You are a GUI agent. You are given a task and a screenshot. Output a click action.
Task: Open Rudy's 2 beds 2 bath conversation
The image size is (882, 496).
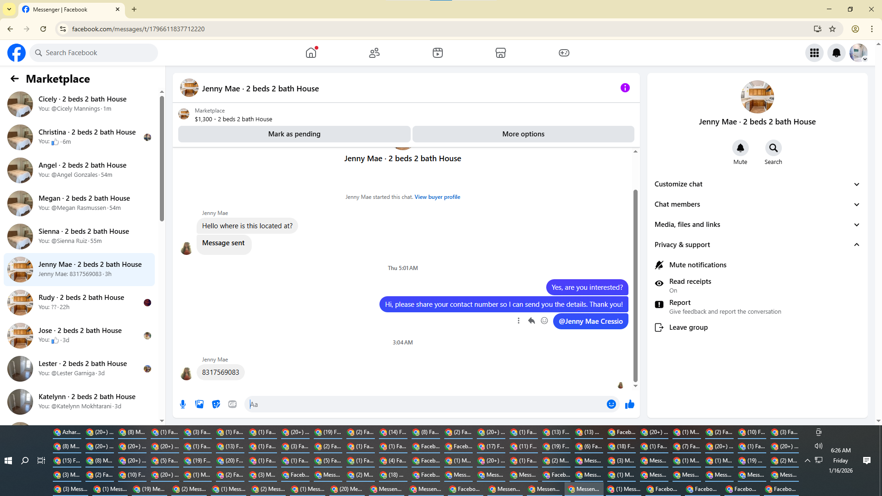80,302
